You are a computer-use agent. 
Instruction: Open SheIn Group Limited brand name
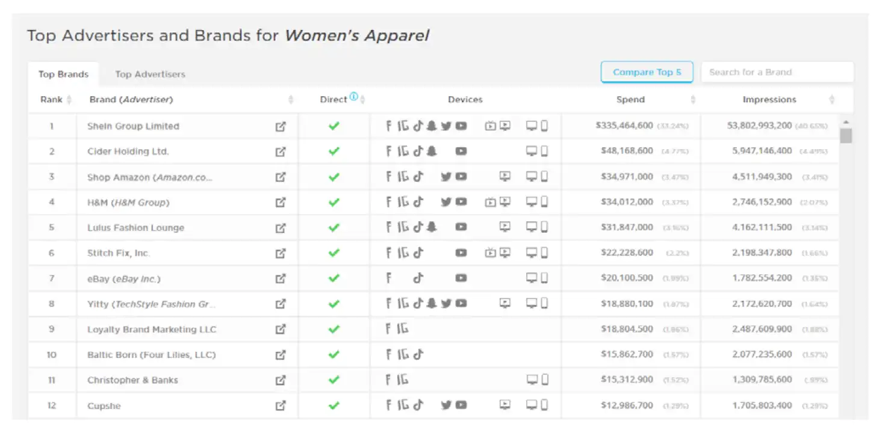pyautogui.click(x=133, y=126)
